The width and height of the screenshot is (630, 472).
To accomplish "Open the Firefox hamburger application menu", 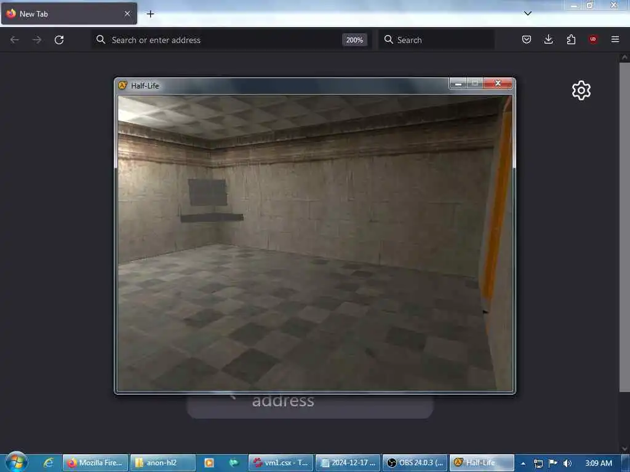I will [x=615, y=39].
